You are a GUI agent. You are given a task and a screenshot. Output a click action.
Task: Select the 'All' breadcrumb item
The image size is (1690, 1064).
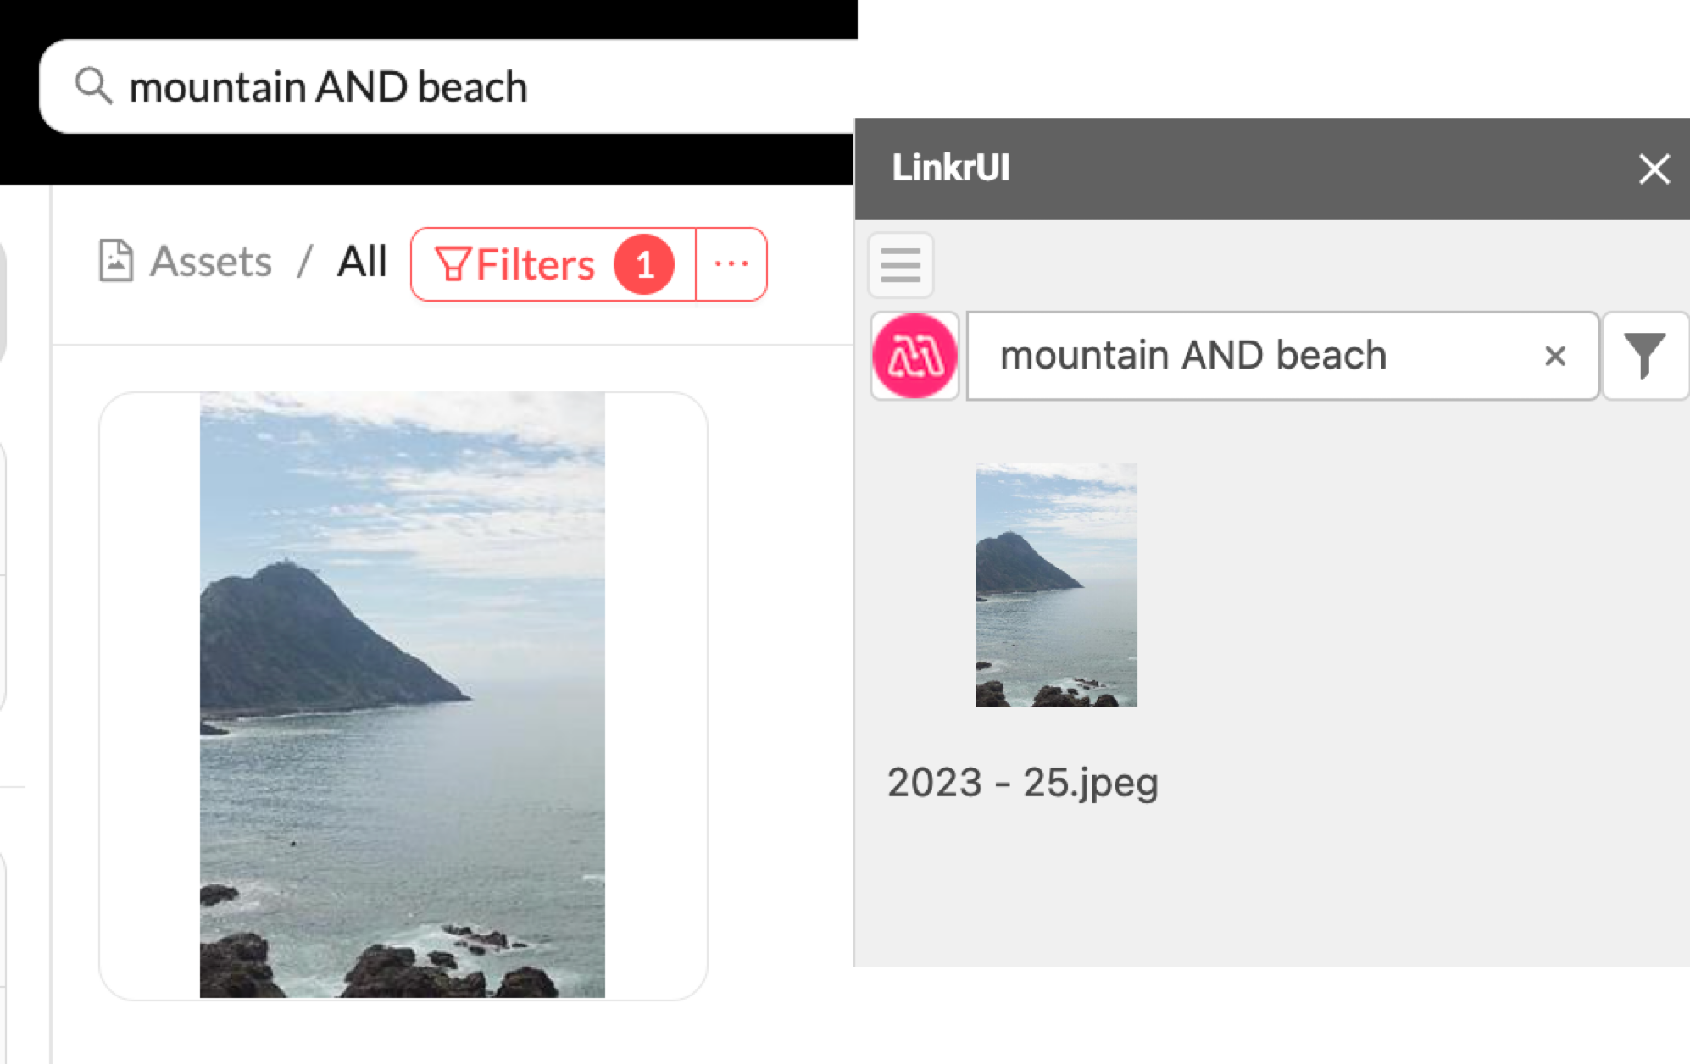(362, 262)
